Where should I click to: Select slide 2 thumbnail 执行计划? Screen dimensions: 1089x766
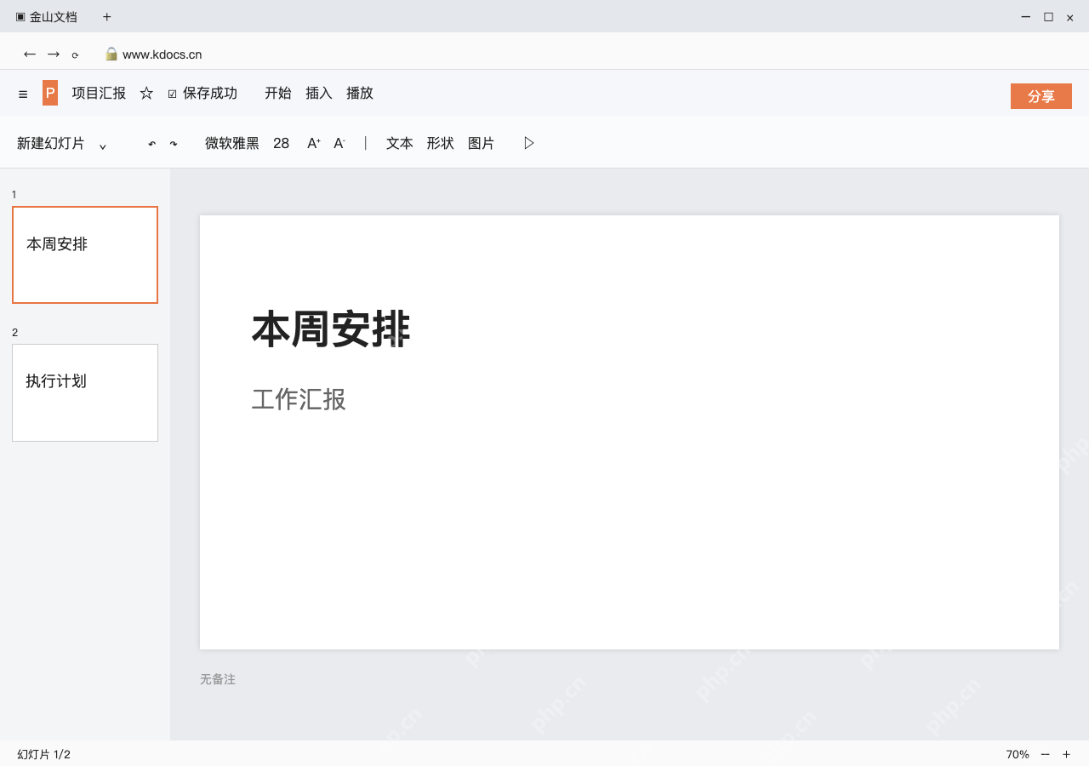(x=85, y=392)
